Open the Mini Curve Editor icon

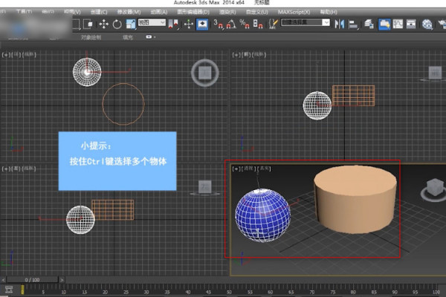[9, 290]
